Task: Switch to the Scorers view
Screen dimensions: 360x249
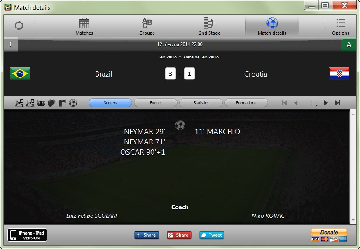Action: tap(110, 103)
